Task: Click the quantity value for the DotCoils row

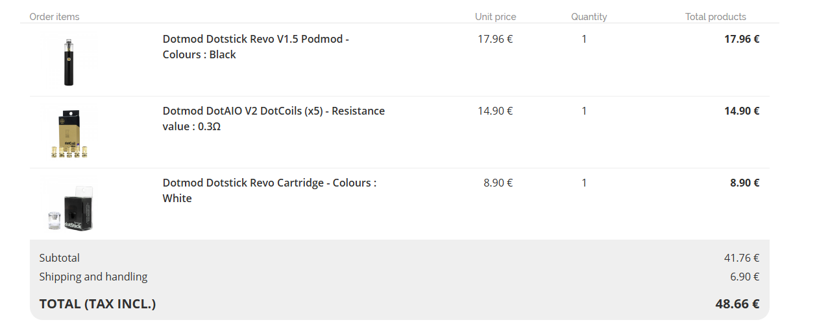Action: tap(584, 111)
